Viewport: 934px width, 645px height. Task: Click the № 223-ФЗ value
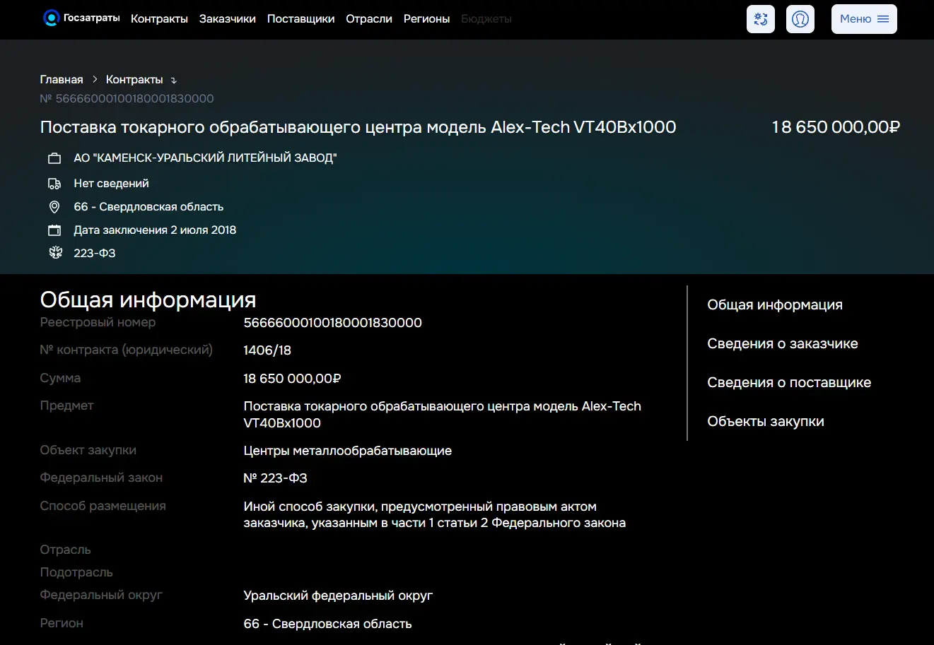(x=276, y=478)
